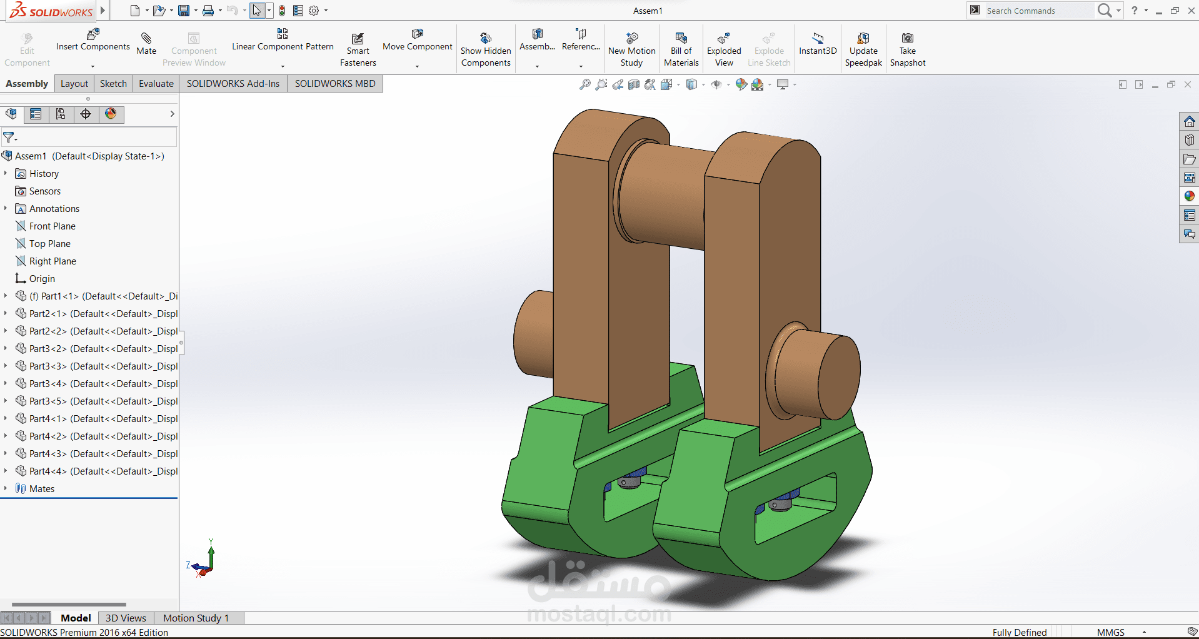Open the View Palette task pane
The width and height of the screenshot is (1199, 639).
pos(1189,178)
